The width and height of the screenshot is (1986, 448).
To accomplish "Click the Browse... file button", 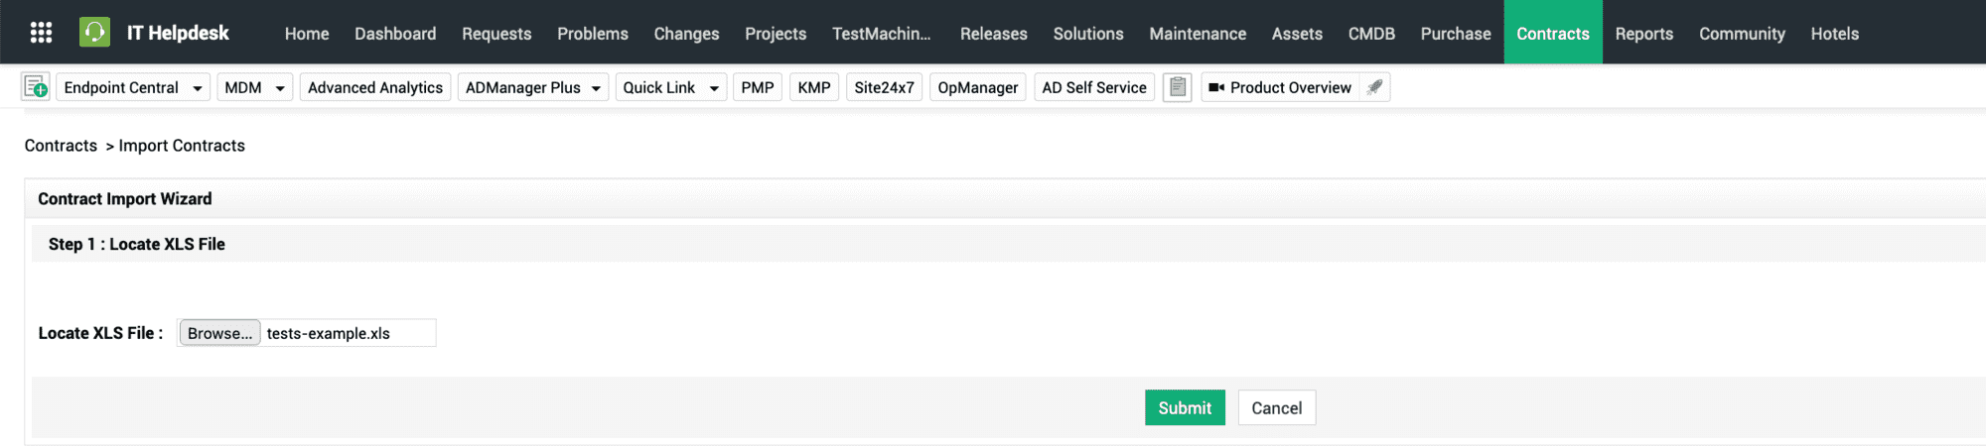I will (x=219, y=333).
